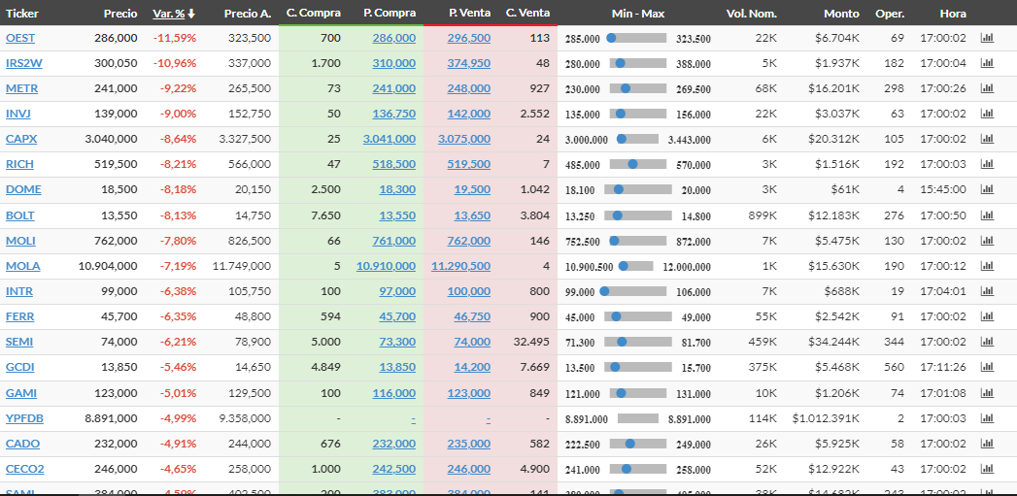Click the Vol. Nom. column header
The image size is (1017, 496).
752,14
